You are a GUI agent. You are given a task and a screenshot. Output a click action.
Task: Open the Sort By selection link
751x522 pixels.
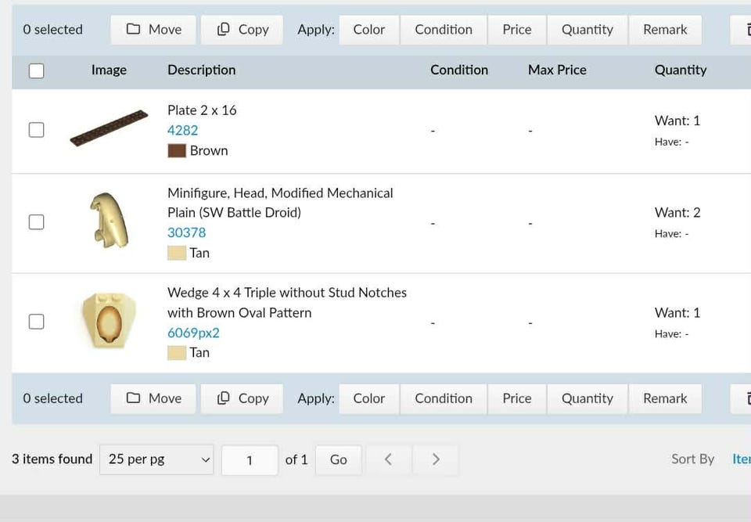pyautogui.click(x=742, y=459)
